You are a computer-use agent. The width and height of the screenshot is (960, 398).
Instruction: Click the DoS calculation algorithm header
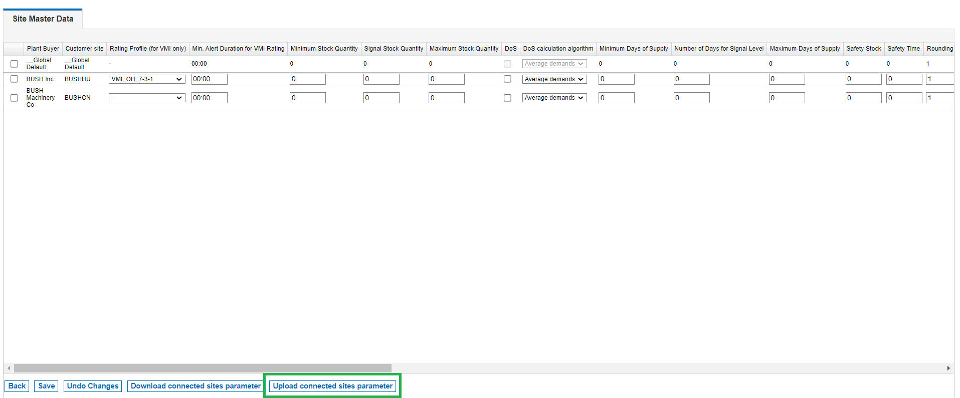click(558, 49)
